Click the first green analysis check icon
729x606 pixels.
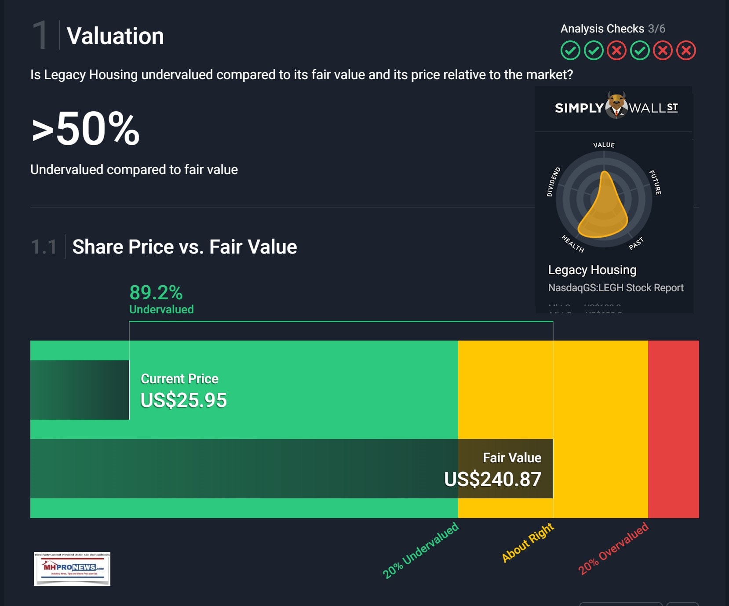point(570,51)
